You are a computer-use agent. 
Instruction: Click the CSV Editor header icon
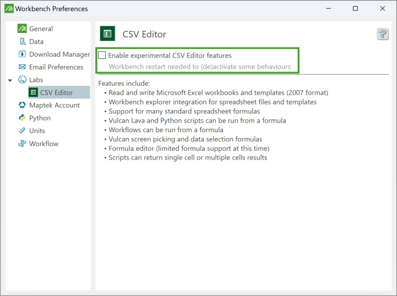(x=108, y=34)
